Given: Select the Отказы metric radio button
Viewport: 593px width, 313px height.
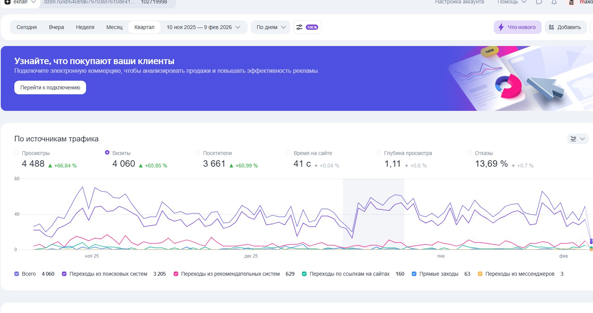Looking at the screenshot, I should coord(470,153).
